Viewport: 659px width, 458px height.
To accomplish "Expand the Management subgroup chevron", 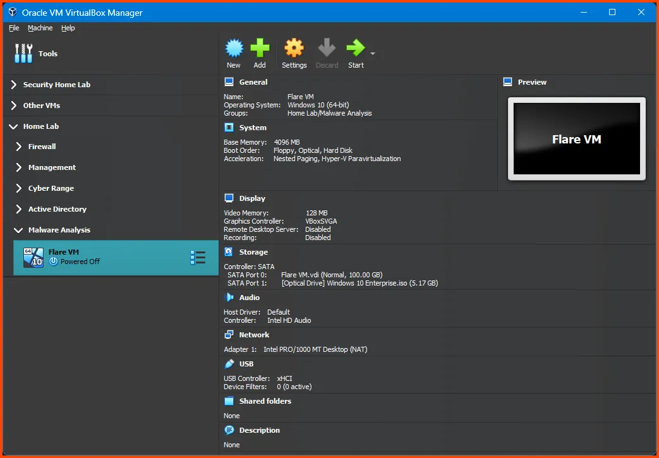I will click(x=18, y=167).
